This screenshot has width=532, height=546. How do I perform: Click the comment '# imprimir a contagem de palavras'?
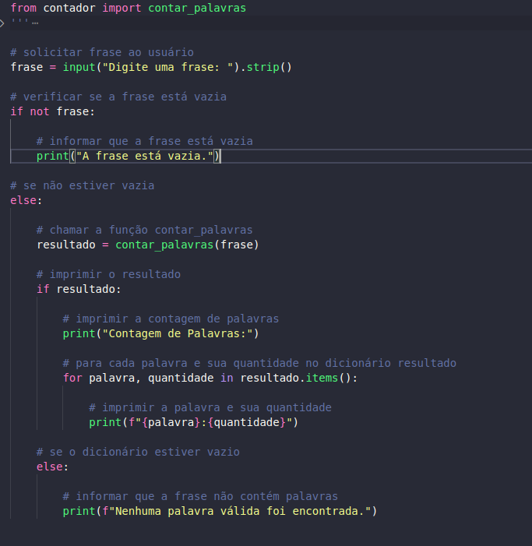[x=171, y=319]
